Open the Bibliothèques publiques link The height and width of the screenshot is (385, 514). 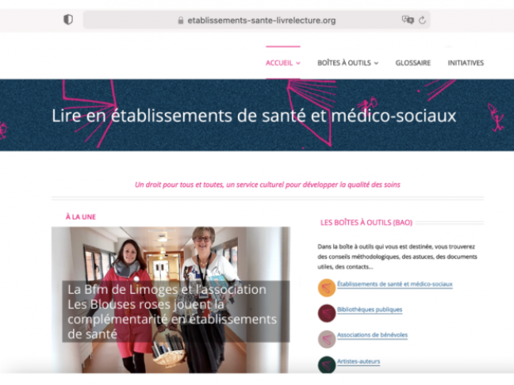click(370, 310)
